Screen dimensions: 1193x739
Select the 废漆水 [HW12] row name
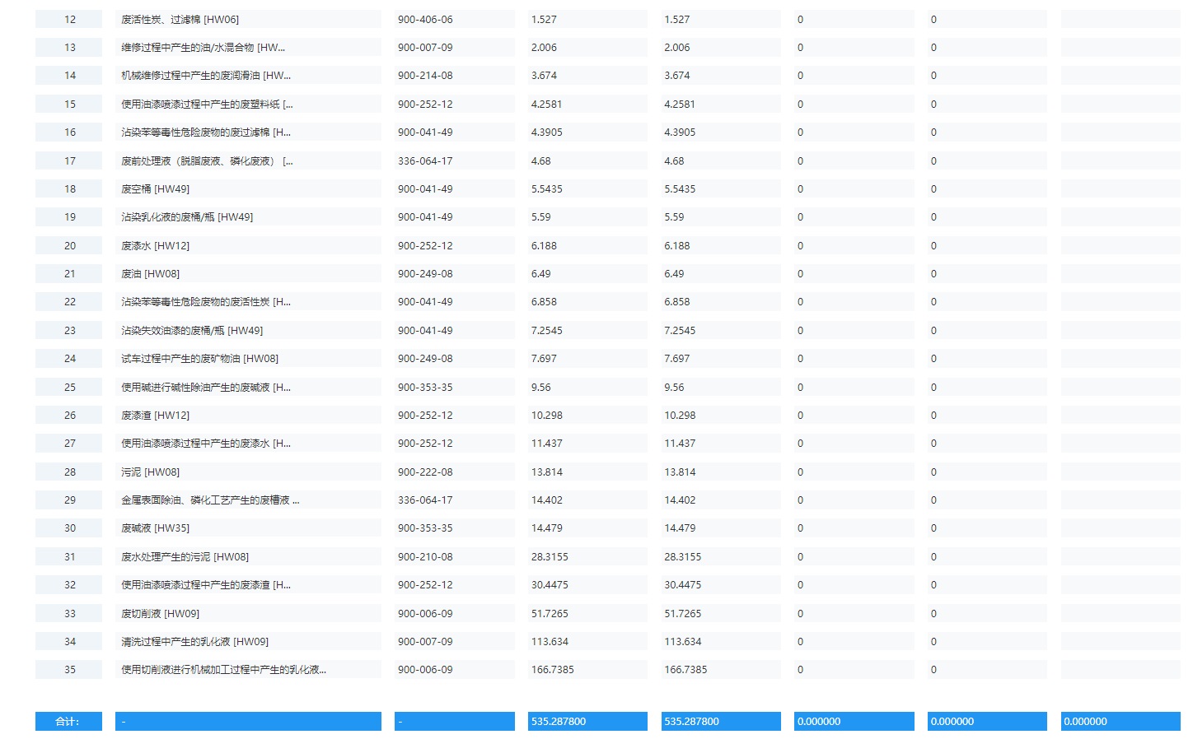(155, 246)
